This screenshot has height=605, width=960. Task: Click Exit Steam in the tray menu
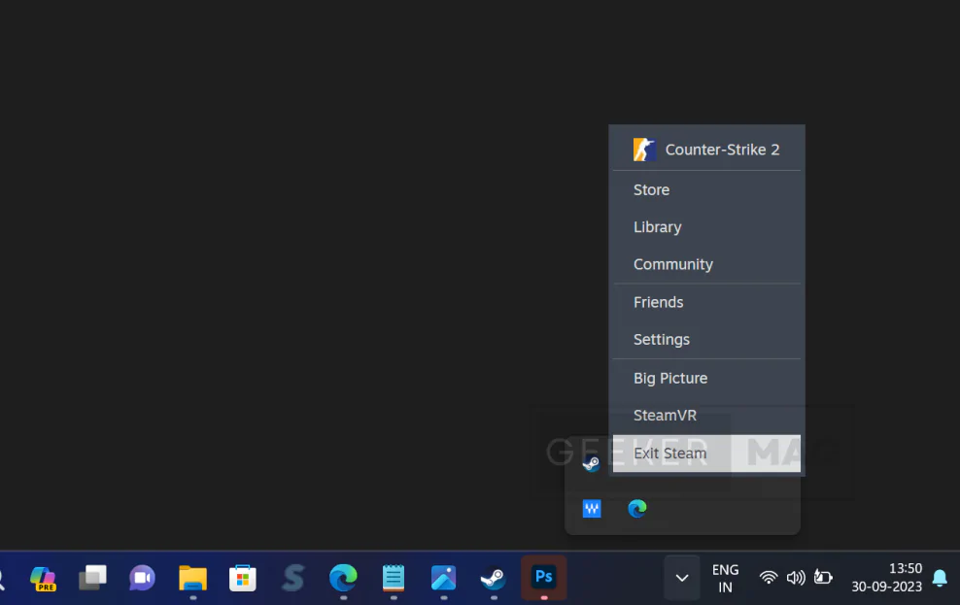pyautogui.click(x=706, y=454)
